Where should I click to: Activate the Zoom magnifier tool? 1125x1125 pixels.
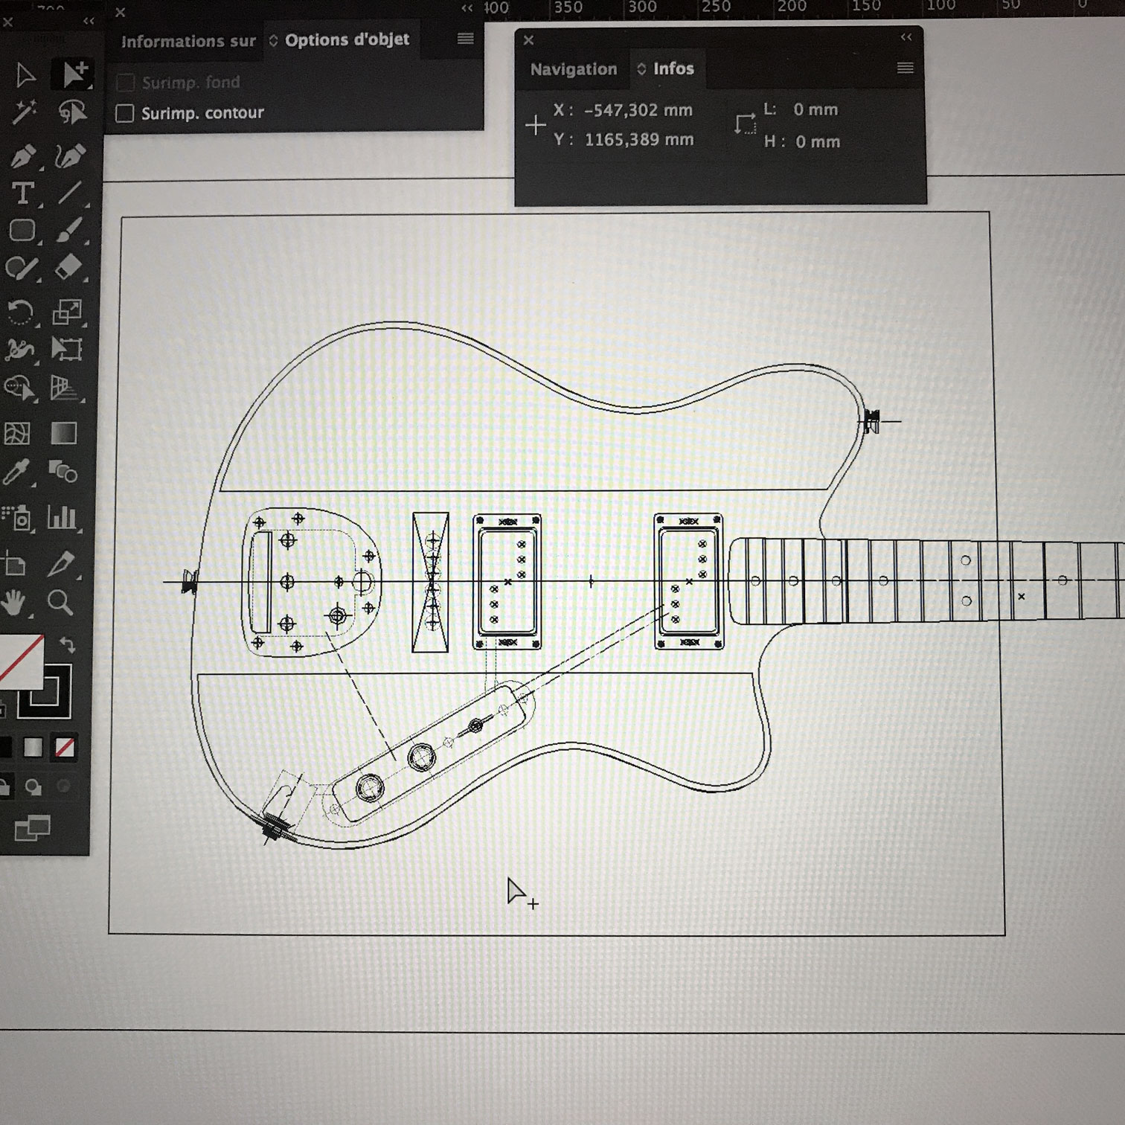click(x=61, y=602)
